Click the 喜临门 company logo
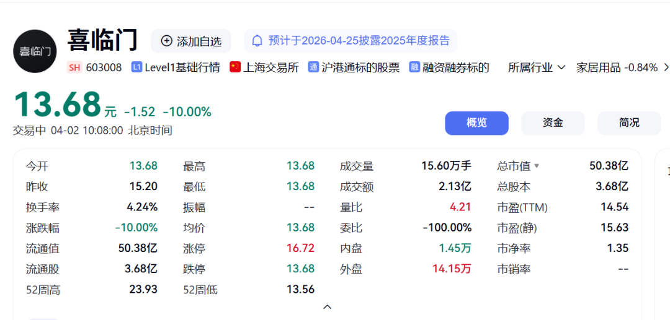This screenshot has height=320, width=670. (x=35, y=51)
